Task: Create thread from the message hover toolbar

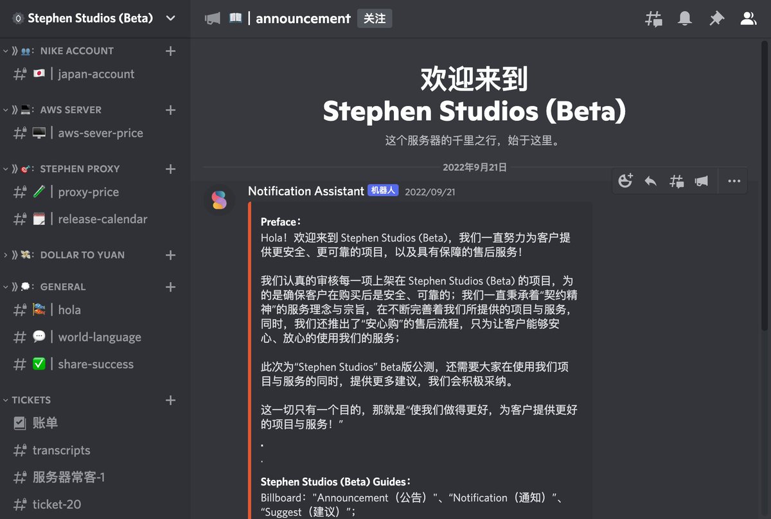Action: click(x=677, y=181)
